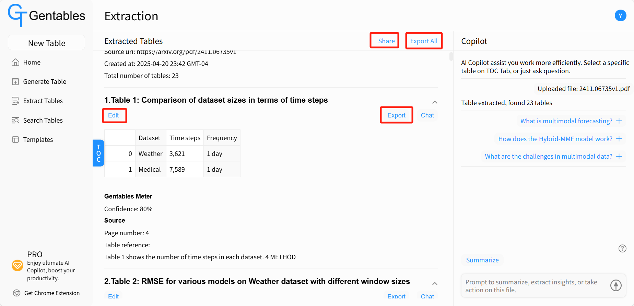The height and width of the screenshot is (306, 634).
Task: Click the send prompt arrow icon
Action: (616, 285)
